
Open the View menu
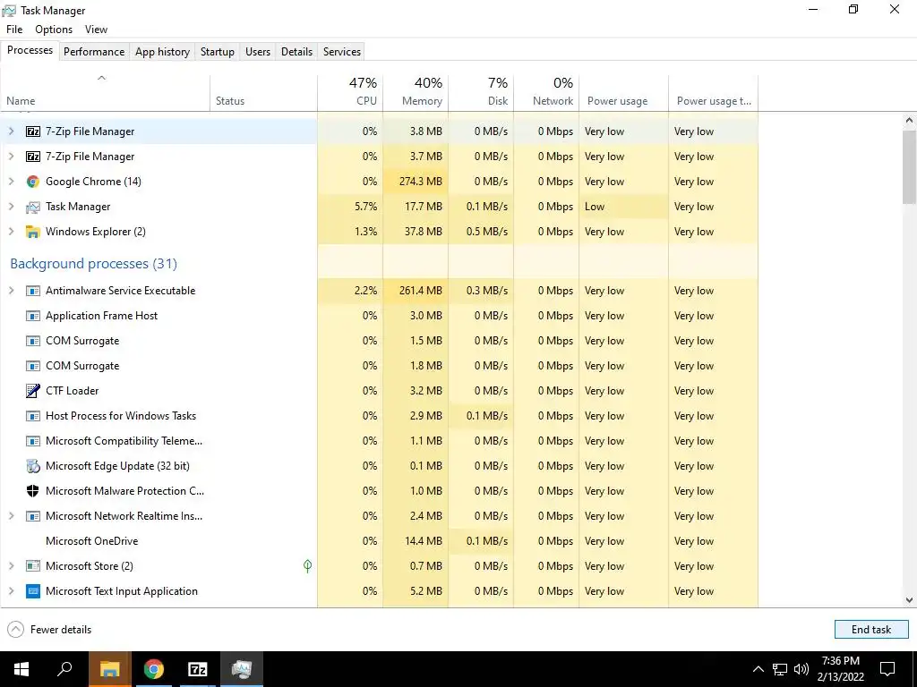(x=96, y=30)
